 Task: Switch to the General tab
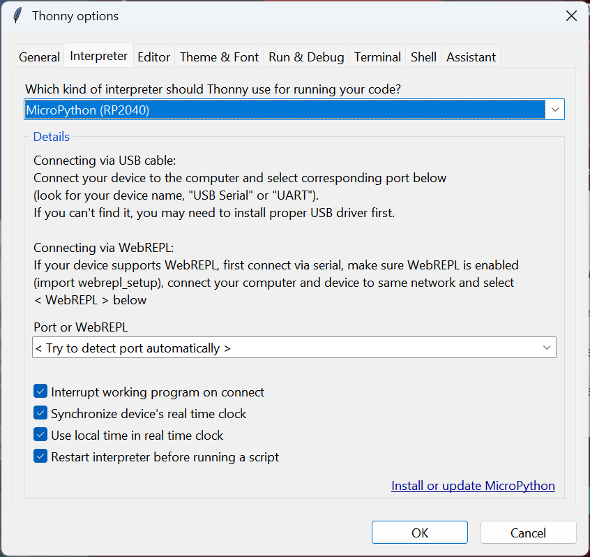pyautogui.click(x=39, y=57)
